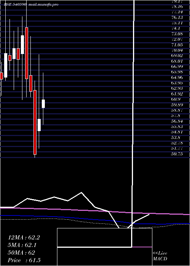Click the 50.75 price axis label

177,154
